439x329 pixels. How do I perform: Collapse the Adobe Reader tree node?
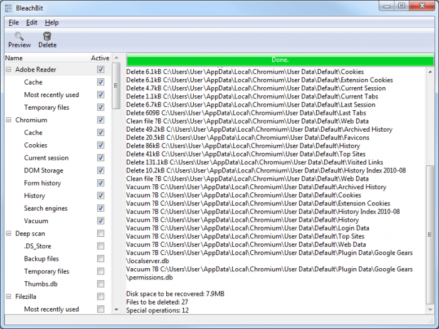[x=9, y=70]
